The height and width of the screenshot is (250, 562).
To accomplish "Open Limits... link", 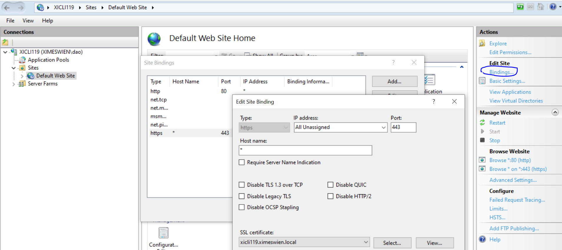I will coord(498,209).
